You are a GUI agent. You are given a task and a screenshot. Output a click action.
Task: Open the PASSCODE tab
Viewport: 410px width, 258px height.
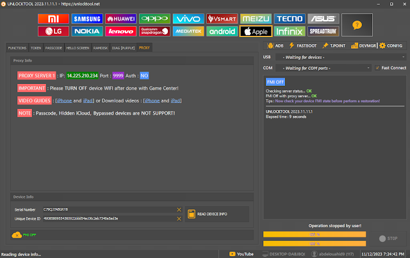coord(54,48)
